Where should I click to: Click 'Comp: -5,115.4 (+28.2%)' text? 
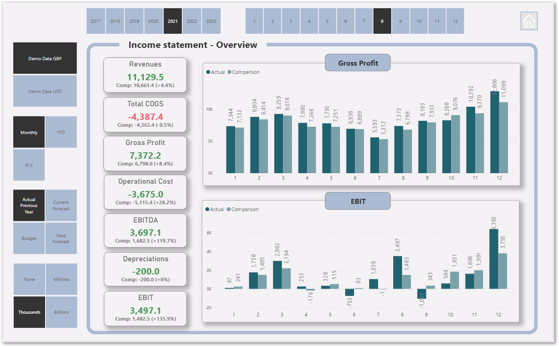(x=145, y=202)
